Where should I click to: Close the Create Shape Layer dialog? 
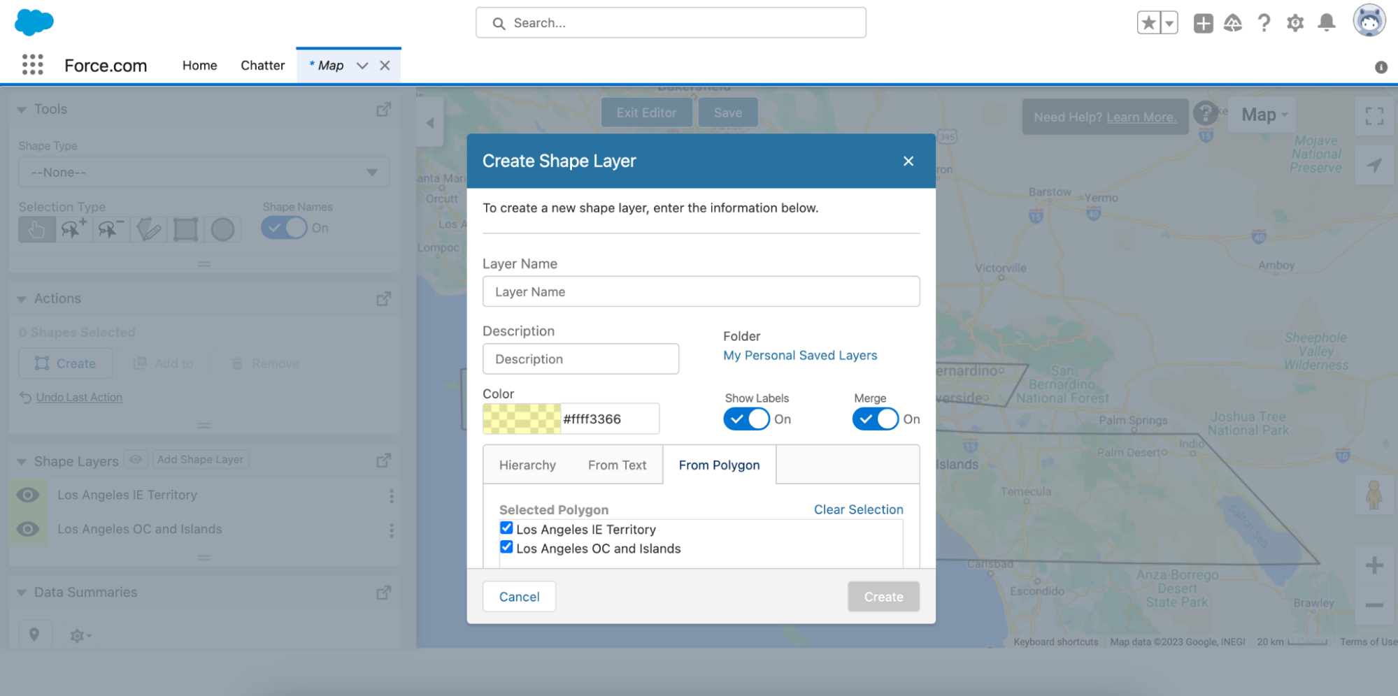click(908, 161)
